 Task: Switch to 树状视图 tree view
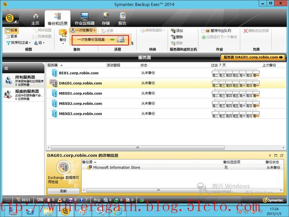(x=42, y=30)
